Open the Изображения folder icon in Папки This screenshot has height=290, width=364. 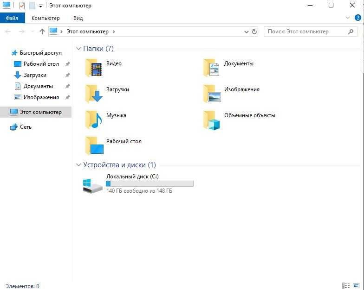pos(212,94)
